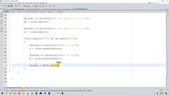The width and height of the screenshot is (169, 95).
Task: Click the Profile Project clock icon
Action: click(x=54, y=6)
